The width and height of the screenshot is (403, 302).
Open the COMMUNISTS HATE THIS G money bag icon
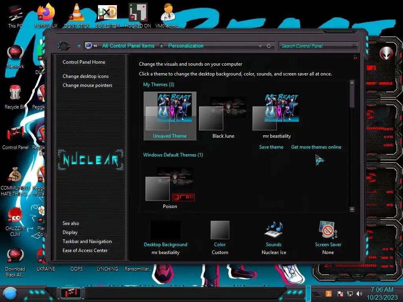15,181
